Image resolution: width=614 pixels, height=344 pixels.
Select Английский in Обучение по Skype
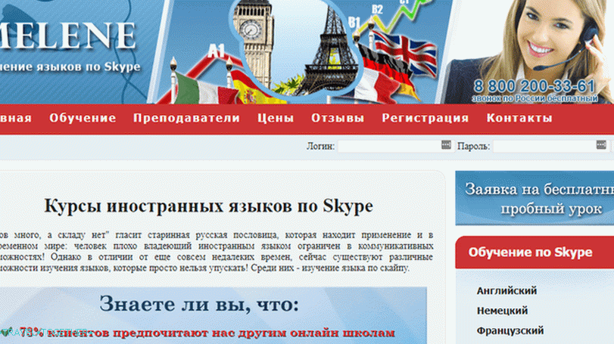pyautogui.click(x=506, y=291)
